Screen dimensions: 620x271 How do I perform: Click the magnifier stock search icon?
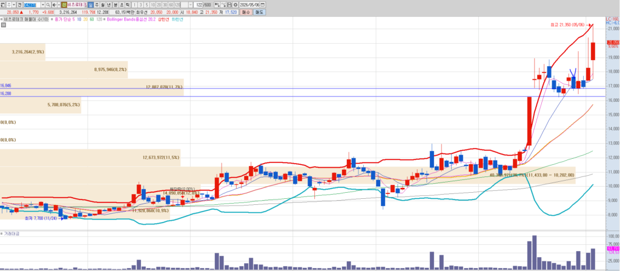[x=48, y=5]
